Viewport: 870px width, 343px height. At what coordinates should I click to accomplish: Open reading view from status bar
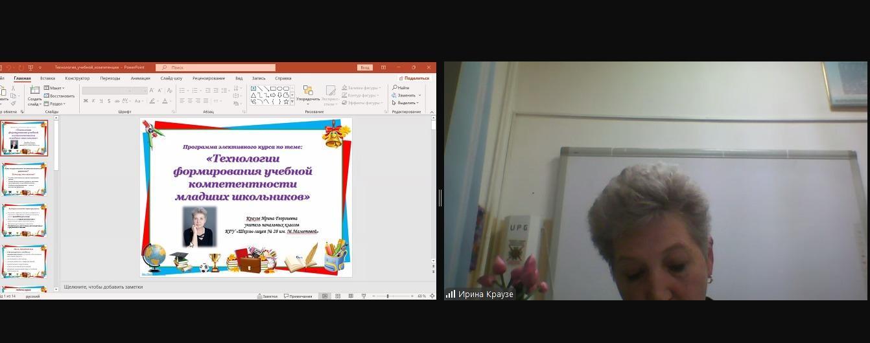pos(351,296)
